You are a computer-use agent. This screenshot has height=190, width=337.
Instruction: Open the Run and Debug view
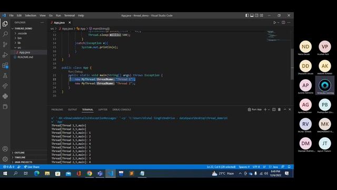(x=5, y=55)
